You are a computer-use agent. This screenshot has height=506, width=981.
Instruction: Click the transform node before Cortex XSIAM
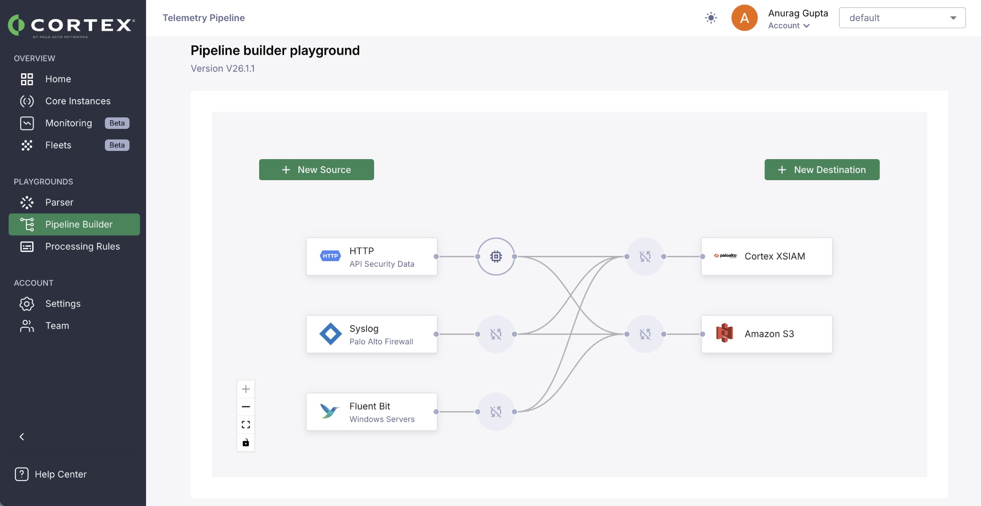point(645,256)
